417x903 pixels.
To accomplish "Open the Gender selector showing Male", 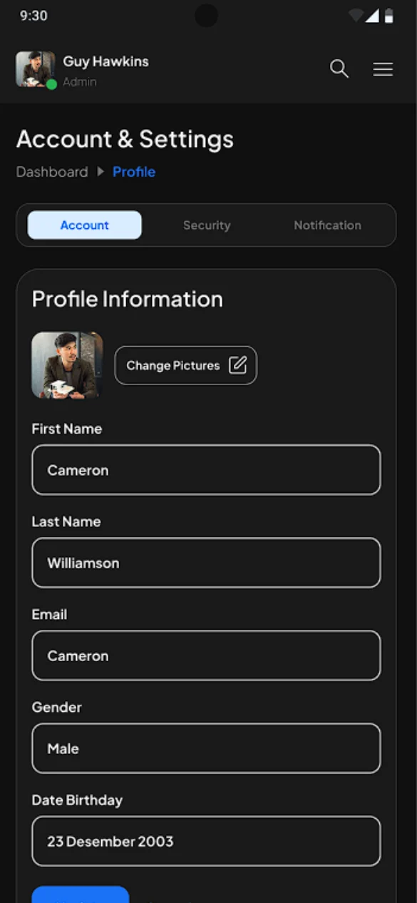I will [206, 748].
